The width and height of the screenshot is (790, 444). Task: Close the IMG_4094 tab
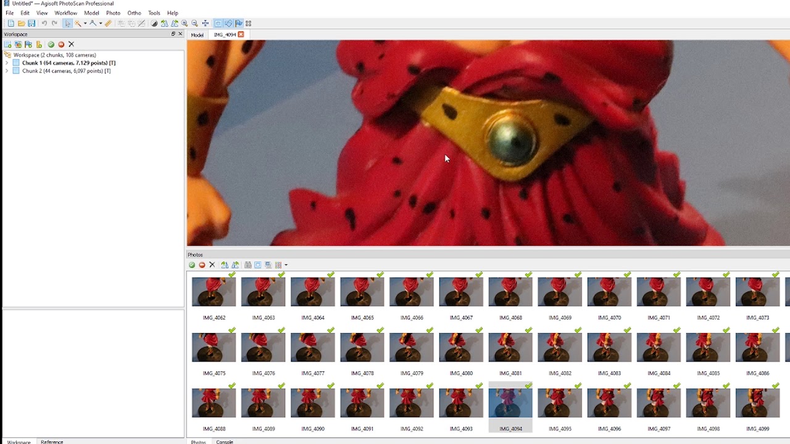[x=241, y=35]
